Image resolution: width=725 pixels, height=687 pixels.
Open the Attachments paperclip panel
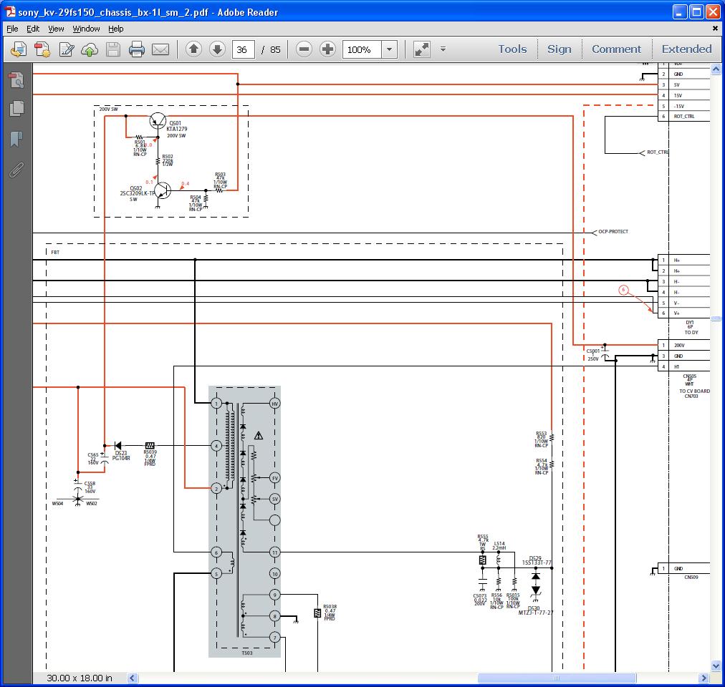(x=16, y=170)
